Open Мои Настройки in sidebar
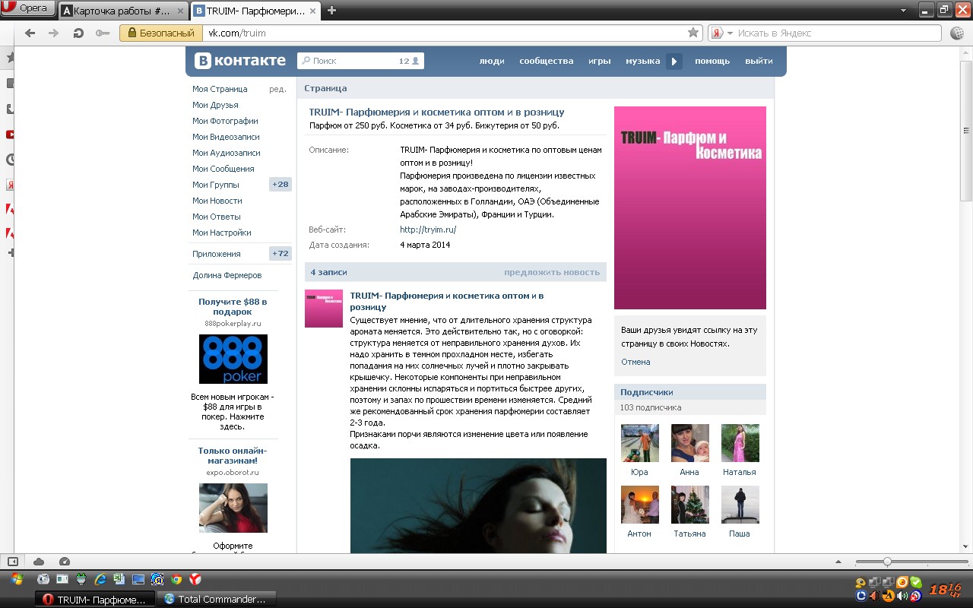The height and width of the screenshot is (608, 973). pos(222,233)
